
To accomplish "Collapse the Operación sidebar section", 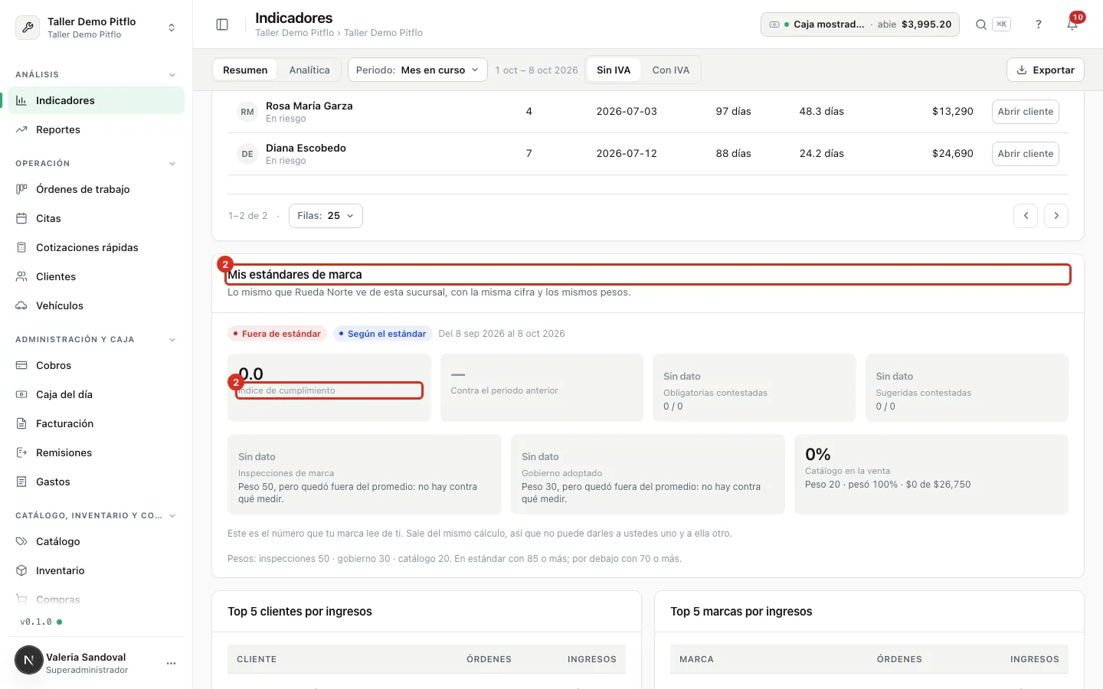I will (x=172, y=164).
